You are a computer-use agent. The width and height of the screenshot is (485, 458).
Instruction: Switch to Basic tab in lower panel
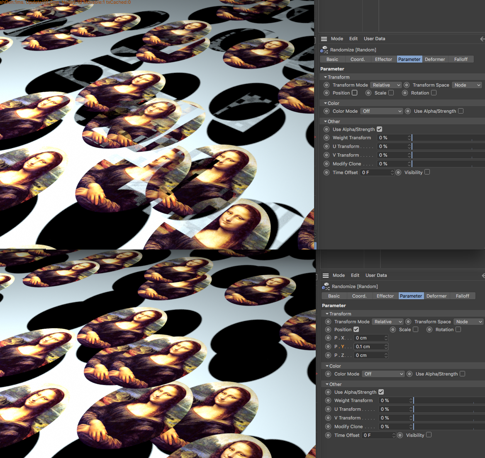tap(334, 296)
